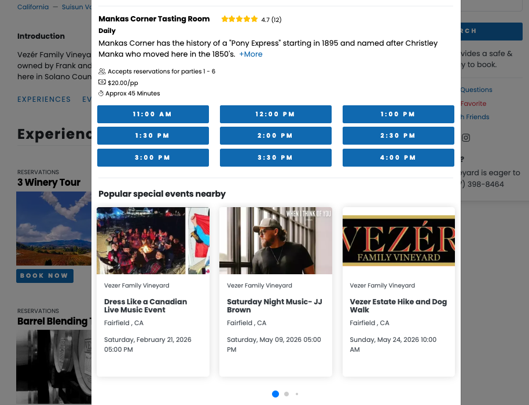The image size is (529, 405).
Task: Go to first carousel page dot
Action: click(275, 394)
